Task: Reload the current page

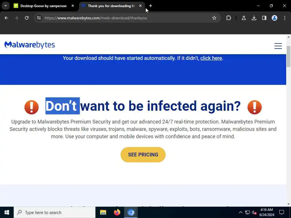Action: point(27,18)
